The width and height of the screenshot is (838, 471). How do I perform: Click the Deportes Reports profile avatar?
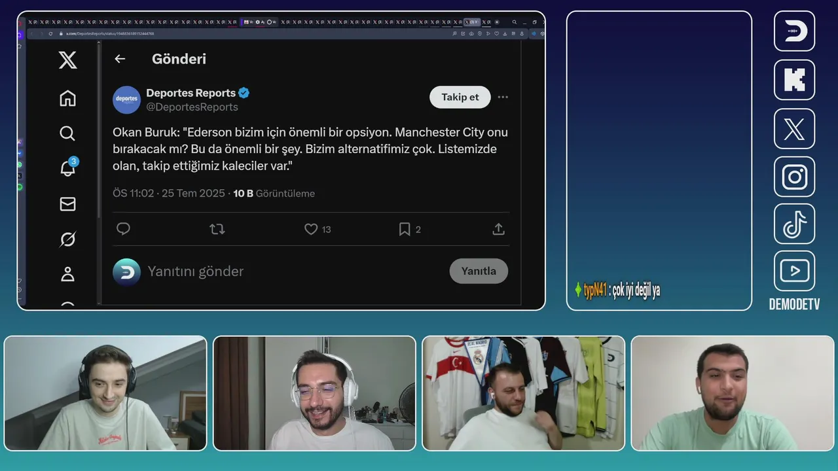point(126,99)
